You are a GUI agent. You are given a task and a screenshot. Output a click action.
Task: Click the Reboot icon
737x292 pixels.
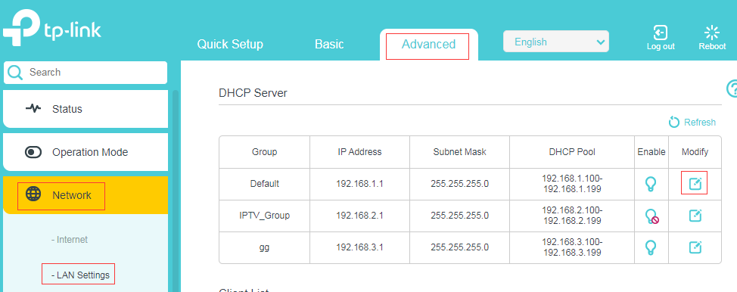point(712,33)
